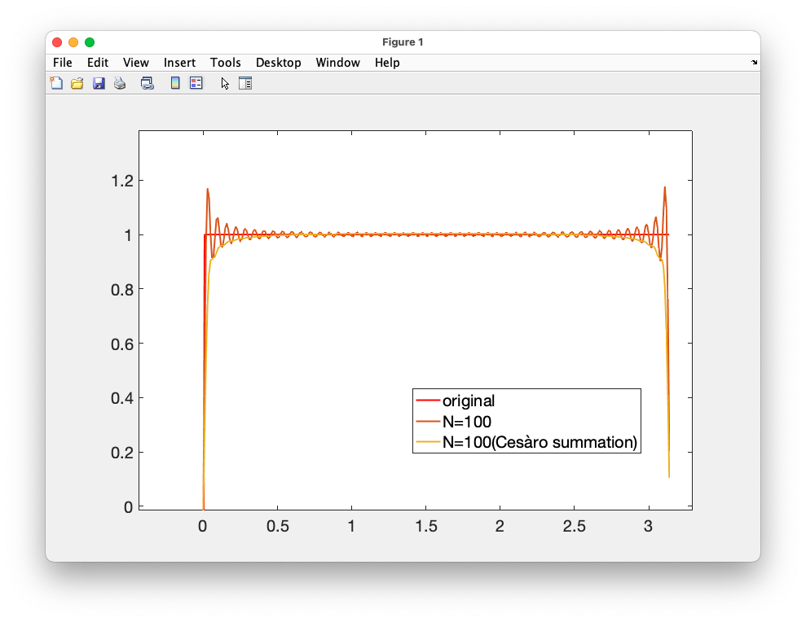The width and height of the screenshot is (806, 622).
Task: Open the Edit menu
Action: pyautogui.click(x=98, y=63)
